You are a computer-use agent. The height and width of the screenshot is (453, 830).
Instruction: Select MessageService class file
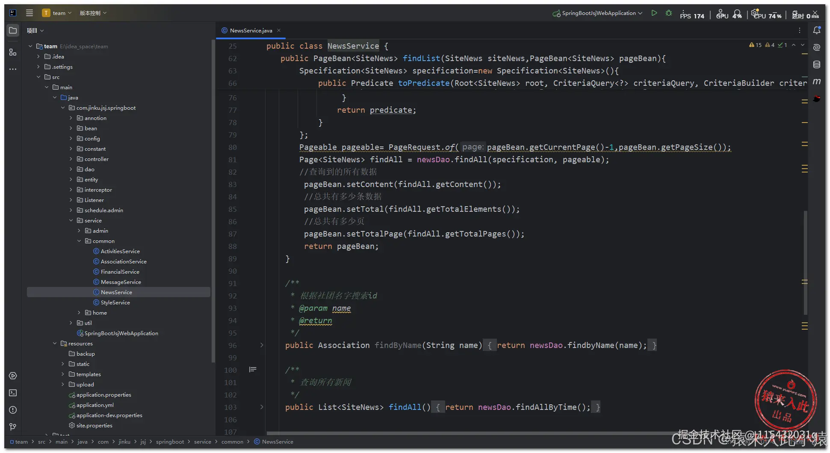(121, 282)
